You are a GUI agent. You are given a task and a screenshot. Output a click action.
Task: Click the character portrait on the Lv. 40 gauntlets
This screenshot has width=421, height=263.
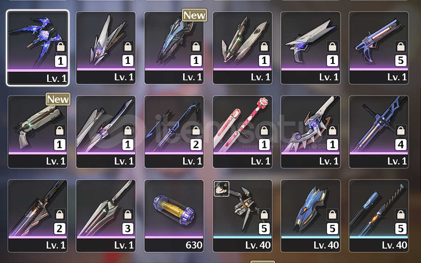tap(222, 188)
